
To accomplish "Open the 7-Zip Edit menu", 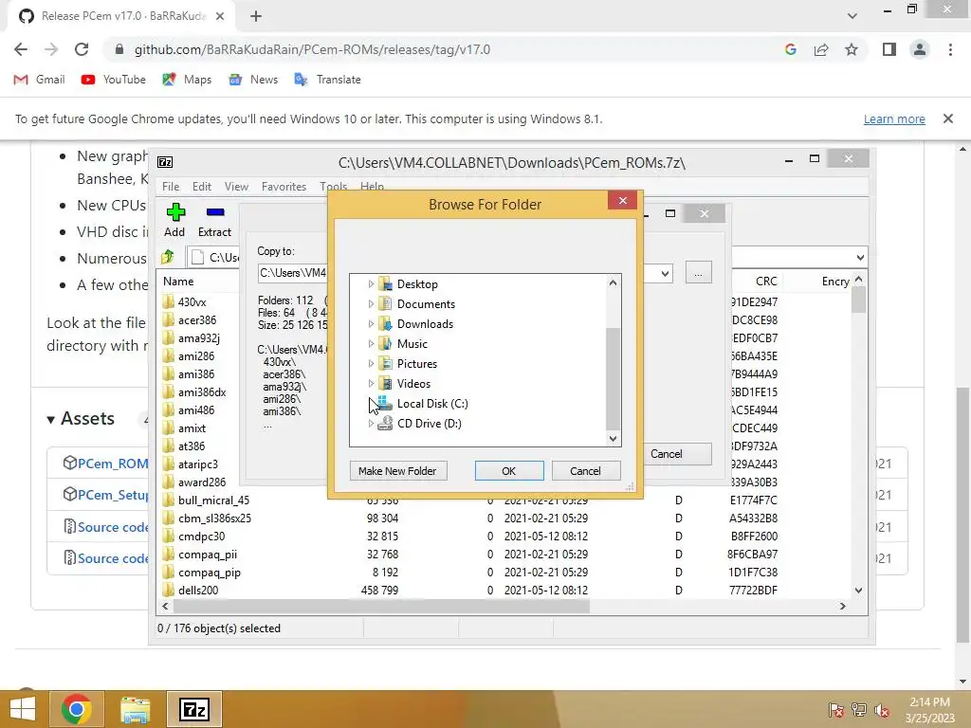I will [x=202, y=187].
